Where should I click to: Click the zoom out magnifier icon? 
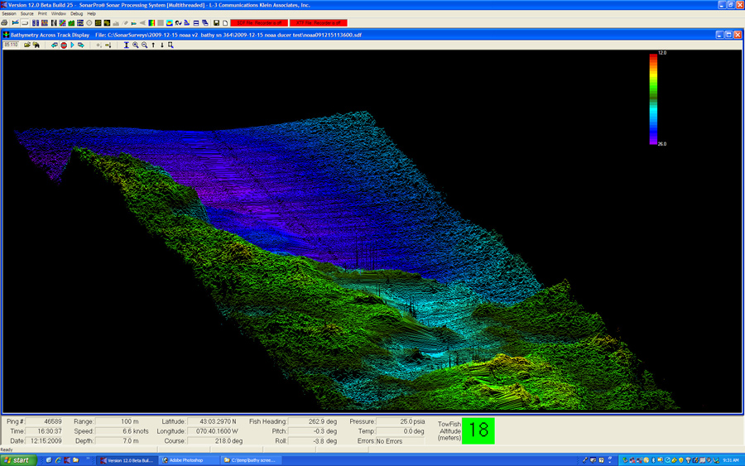coord(145,46)
